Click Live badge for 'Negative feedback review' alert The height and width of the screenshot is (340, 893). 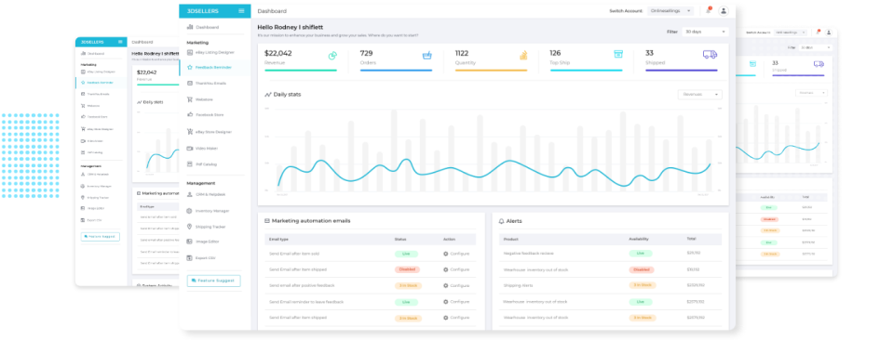click(x=641, y=253)
